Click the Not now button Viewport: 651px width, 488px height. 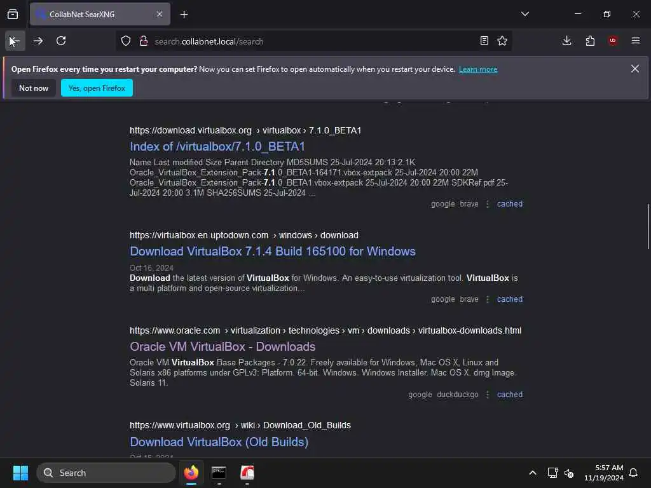pos(34,88)
